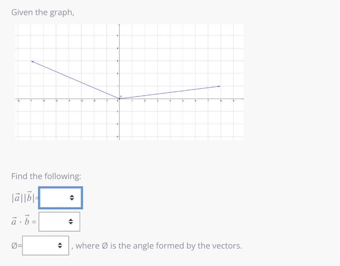Click the arrowhead of the right vector
Image resolution: width=340 pixels, height=266 pixels.
[219, 86]
